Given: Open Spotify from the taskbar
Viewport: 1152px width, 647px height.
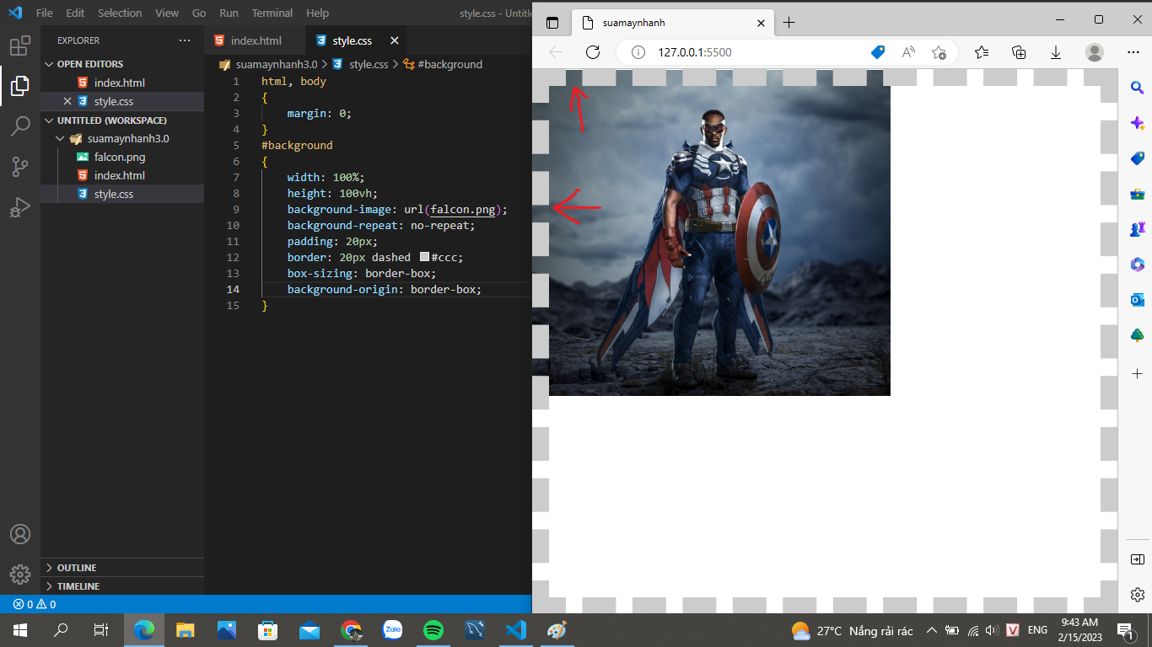Looking at the screenshot, I should click(433, 630).
